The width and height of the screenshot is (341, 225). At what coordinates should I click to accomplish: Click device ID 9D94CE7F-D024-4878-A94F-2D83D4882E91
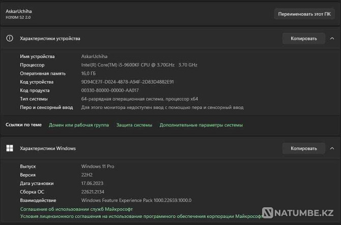coord(127,82)
